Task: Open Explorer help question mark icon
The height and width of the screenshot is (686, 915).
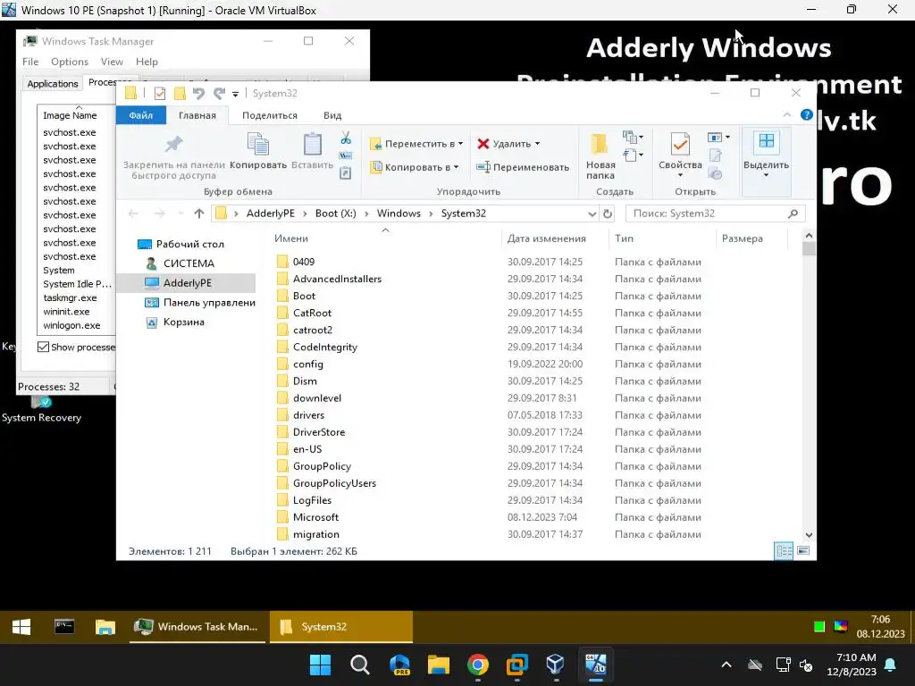Action: click(807, 115)
